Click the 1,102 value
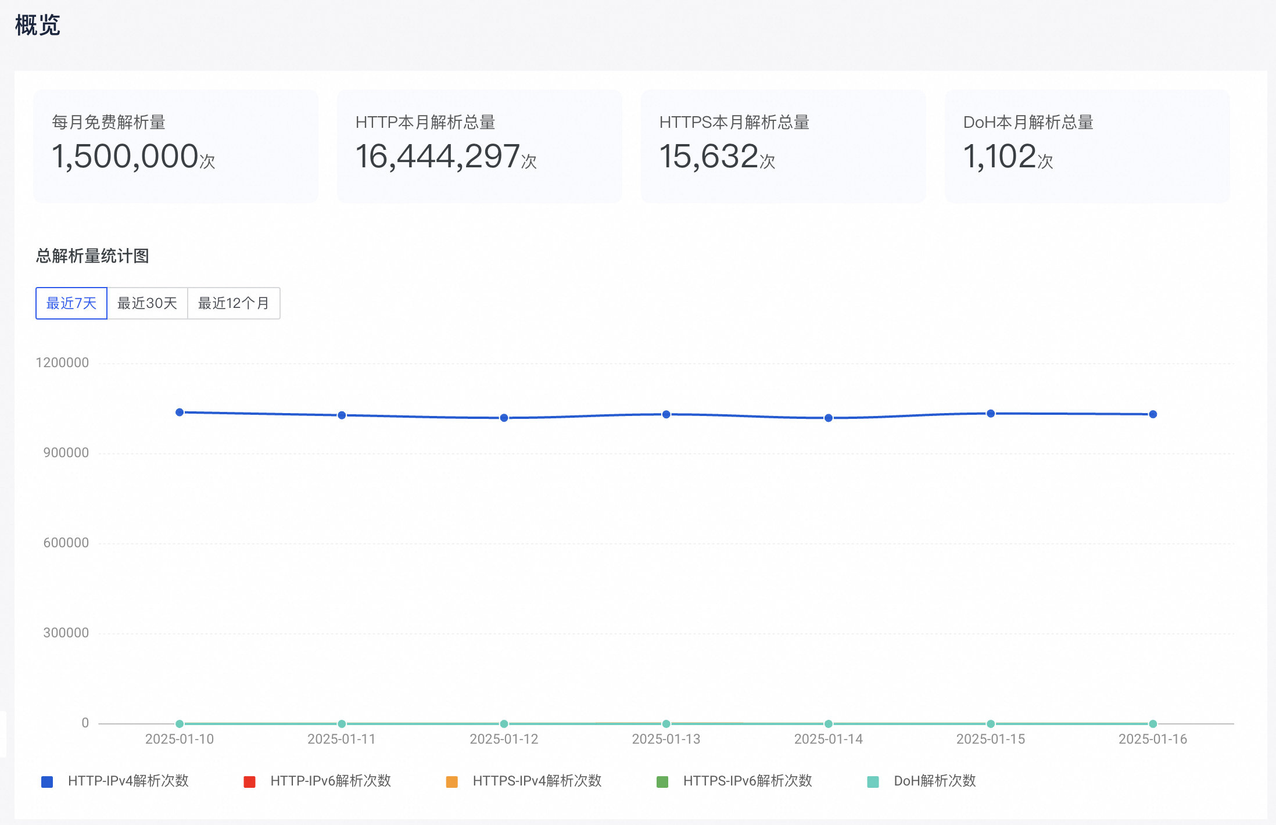Image resolution: width=1276 pixels, height=825 pixels. [x=1000, y=156]
